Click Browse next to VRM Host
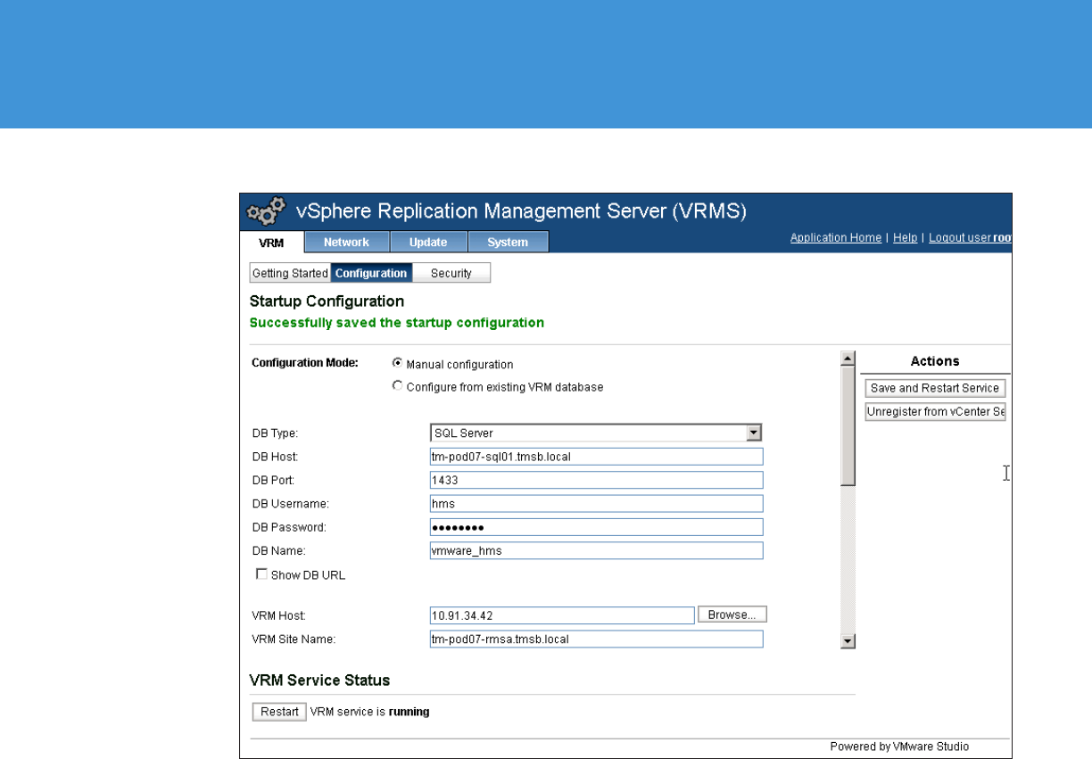This screenshot has width=1092, height=759. tap(732, 615)
